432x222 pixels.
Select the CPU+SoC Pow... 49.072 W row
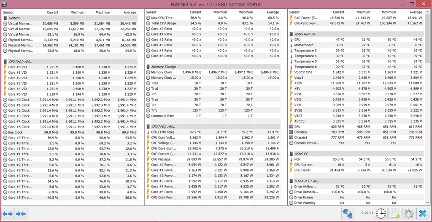pos(356,24)
